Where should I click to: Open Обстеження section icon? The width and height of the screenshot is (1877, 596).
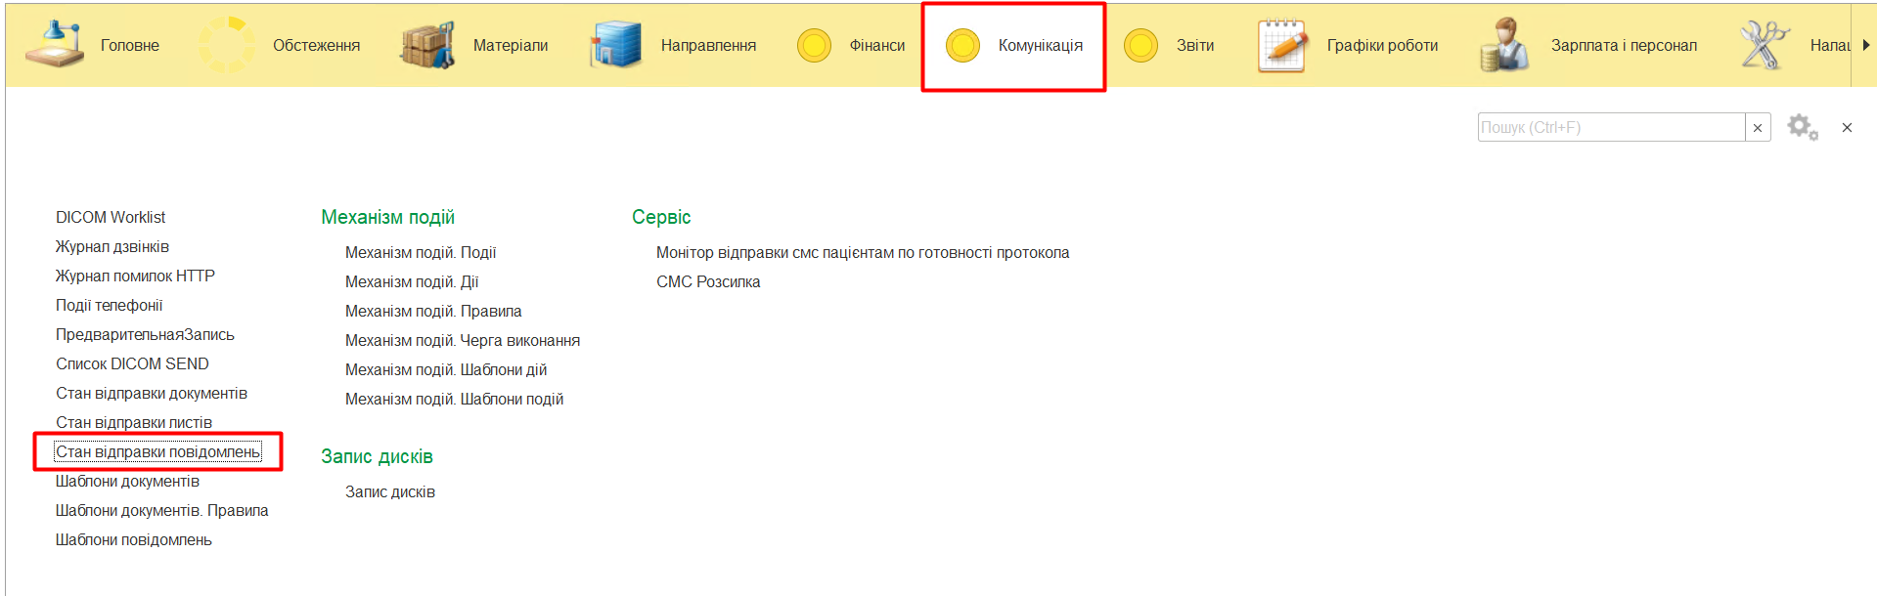point(226,45)
